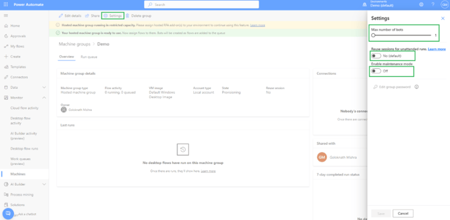Viewport: 450px width, 220px height.
Task: Open Cloud flow activity
Action: (x=25, y=108)
